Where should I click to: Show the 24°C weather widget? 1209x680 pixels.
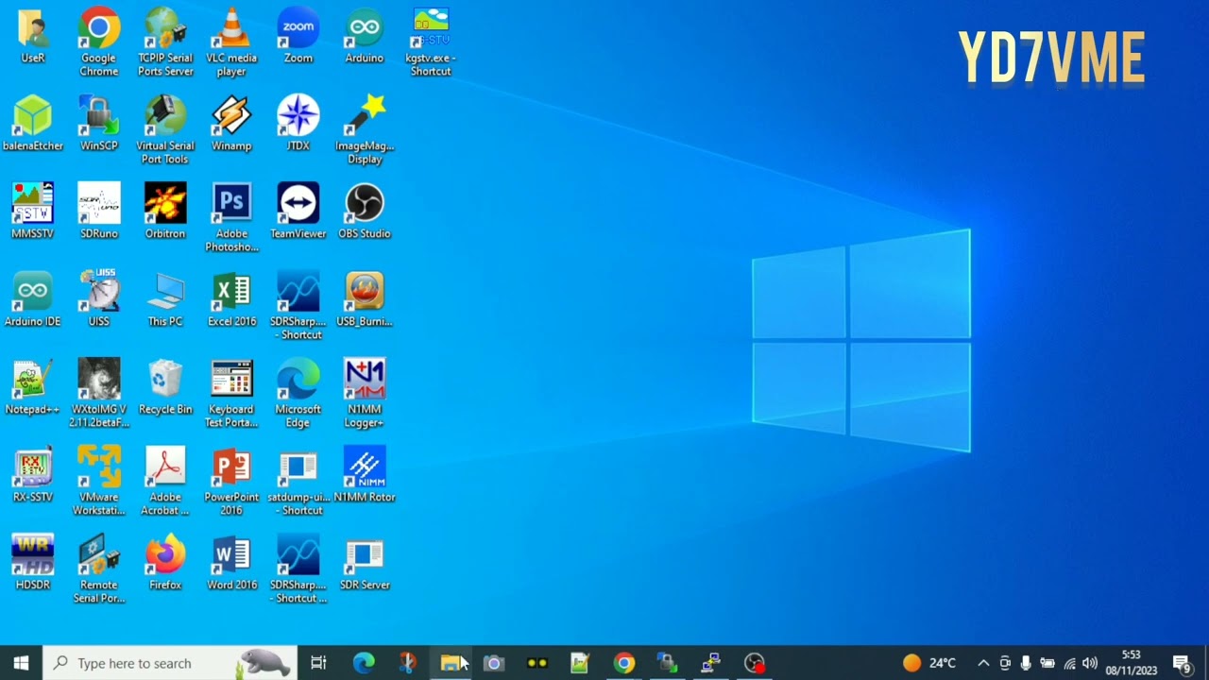point(930,663)
